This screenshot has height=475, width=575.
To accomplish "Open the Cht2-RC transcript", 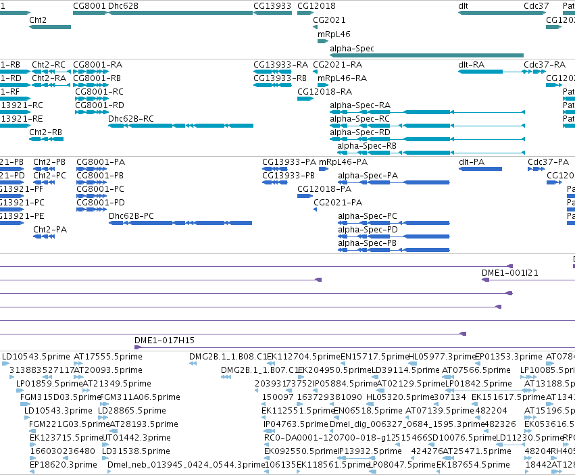I will [x=50, y=72].
